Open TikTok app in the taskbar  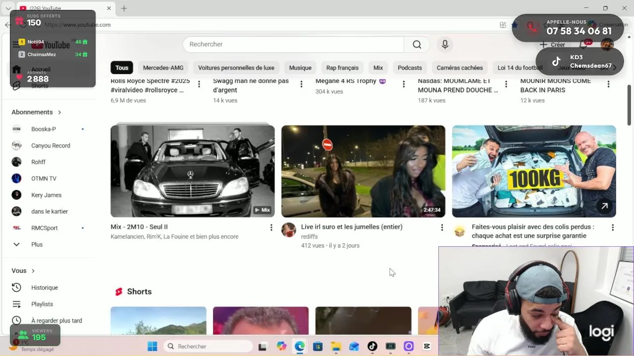372,346
